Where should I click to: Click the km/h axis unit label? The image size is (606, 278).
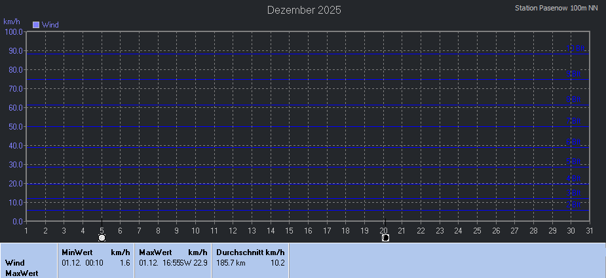[12, 22]
